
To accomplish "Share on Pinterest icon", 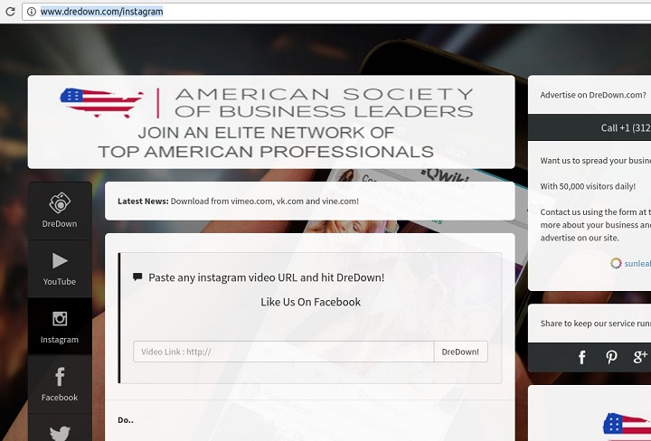I will tap(611, 357).
